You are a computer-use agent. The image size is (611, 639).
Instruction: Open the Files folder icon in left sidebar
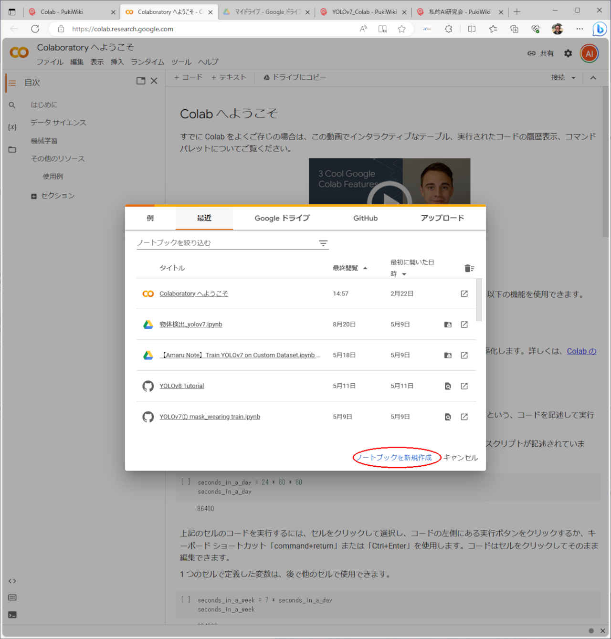[x=12, y=149]
